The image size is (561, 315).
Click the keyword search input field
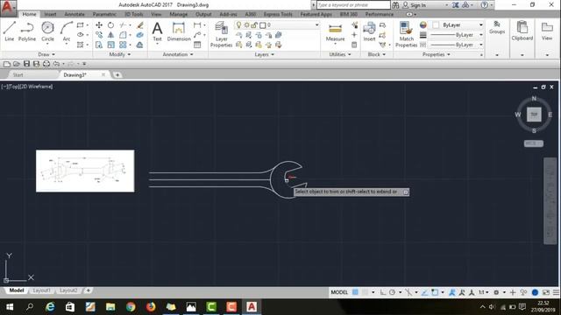(353, 5)
